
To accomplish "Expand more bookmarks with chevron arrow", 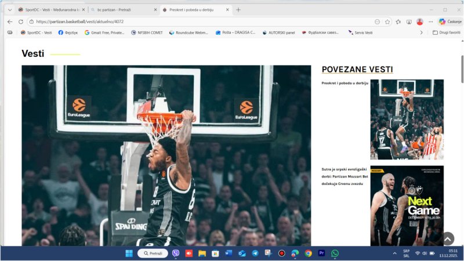I will (x=421, y=32).
